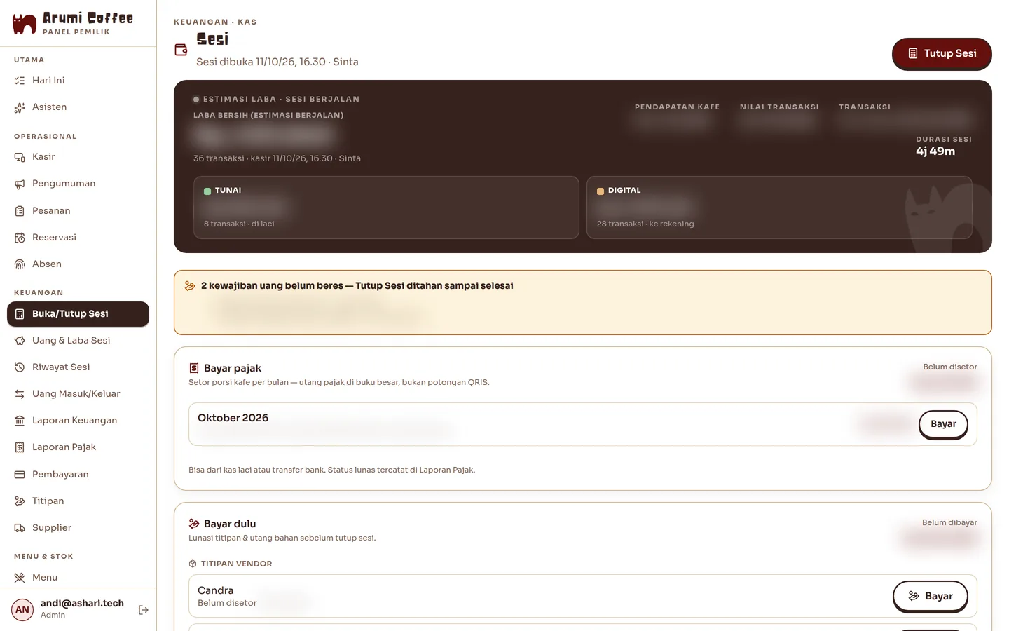Click the Belum dibayar status label
The width and height of the screenshot is (1009, 631).
click(949, 522)
